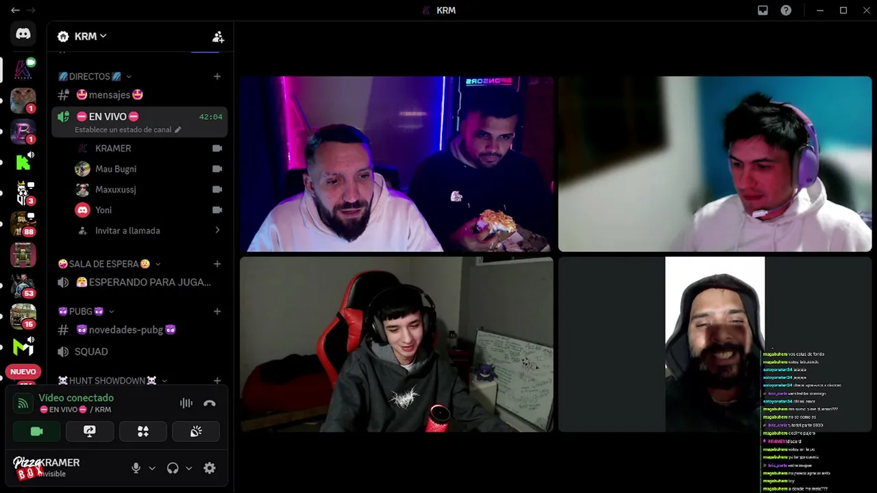Turn off your camera

coord(37,431)
